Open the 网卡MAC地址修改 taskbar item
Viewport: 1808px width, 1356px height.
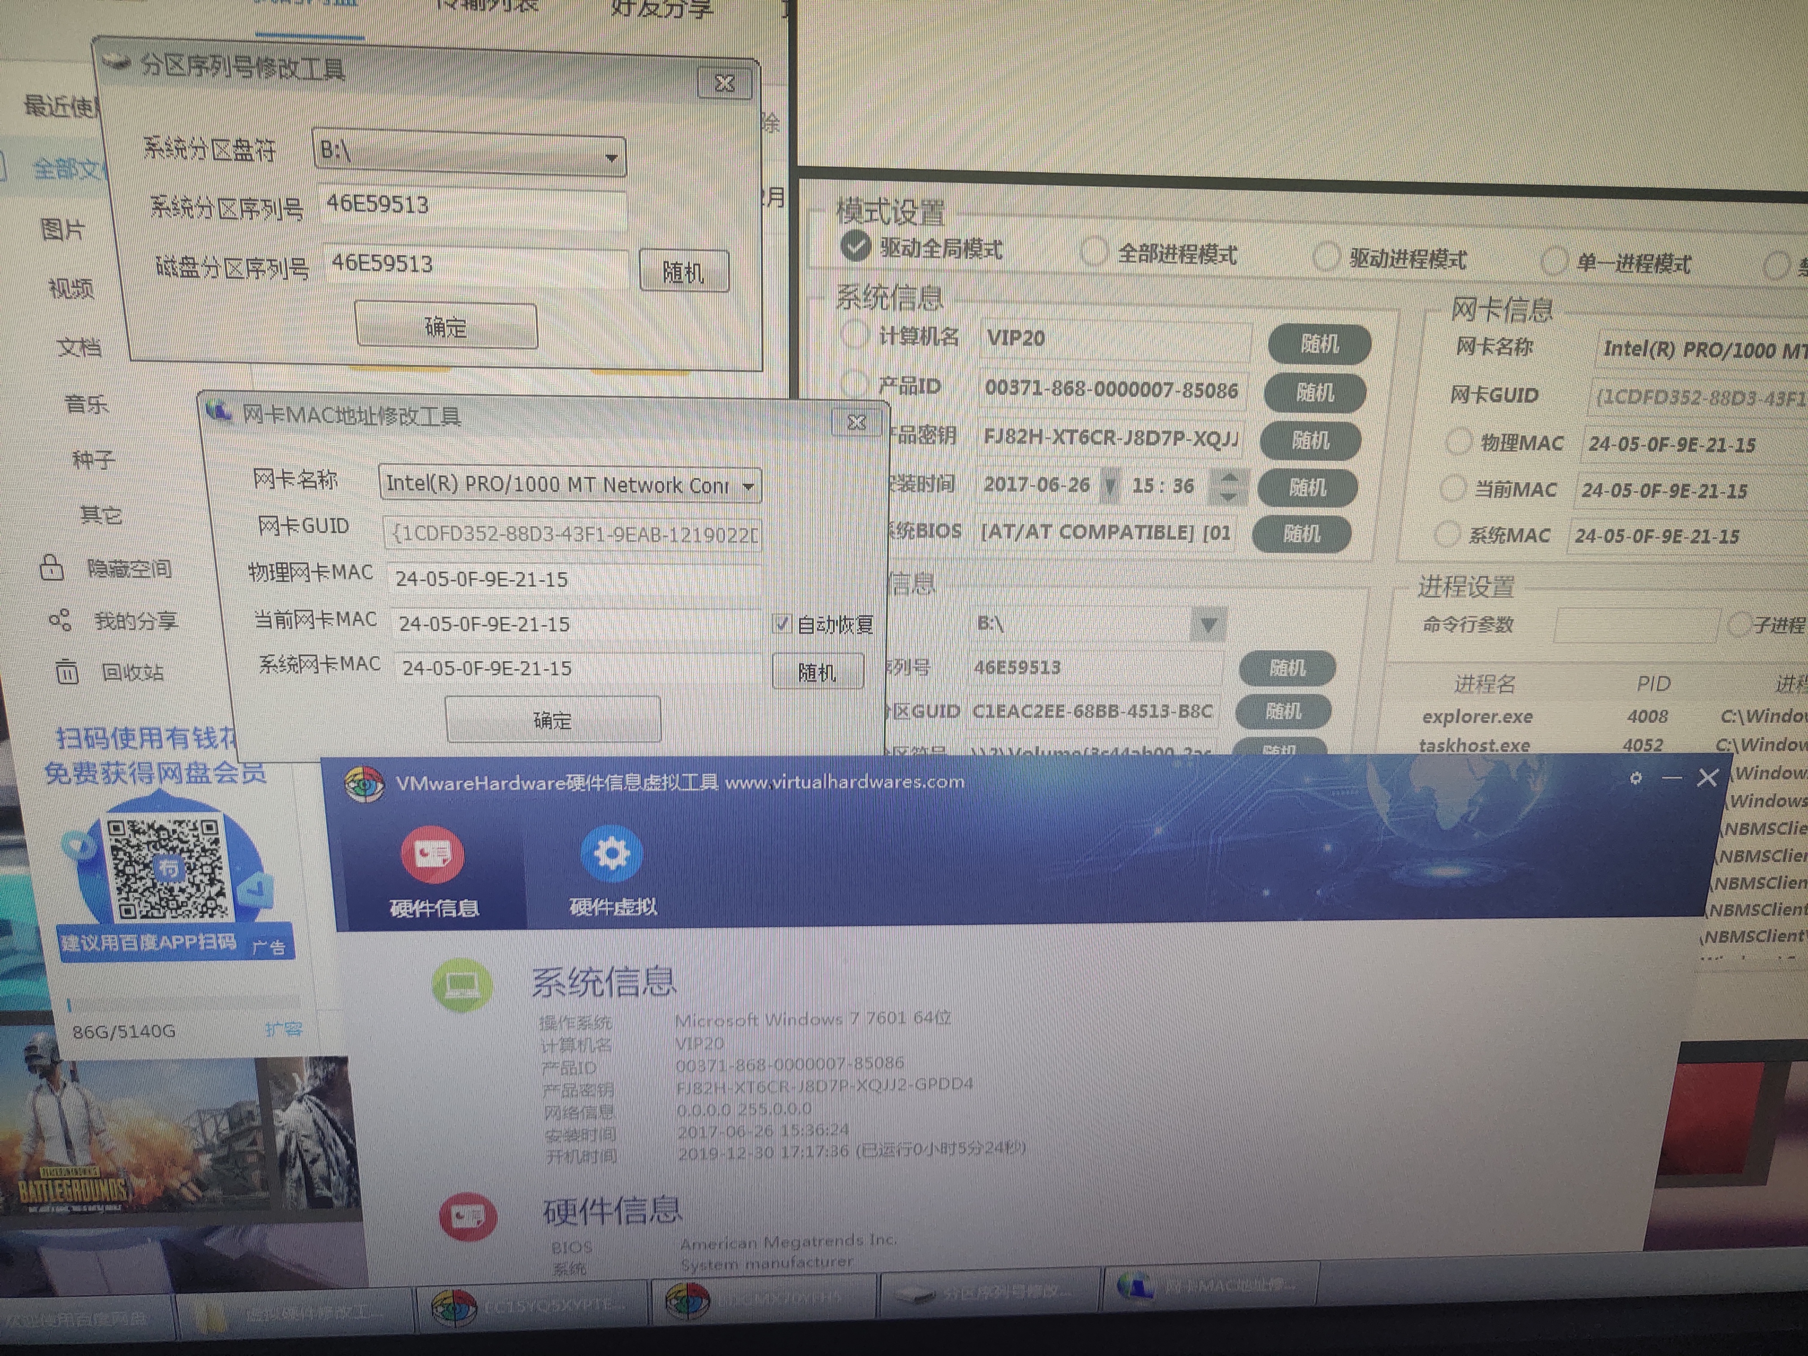(1210, 1286)
